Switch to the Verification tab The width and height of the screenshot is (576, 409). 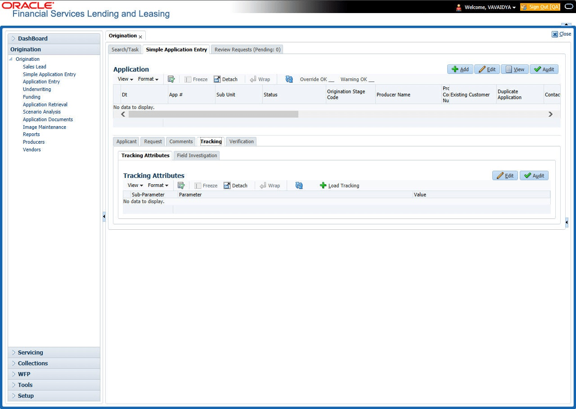coord(241,141)
